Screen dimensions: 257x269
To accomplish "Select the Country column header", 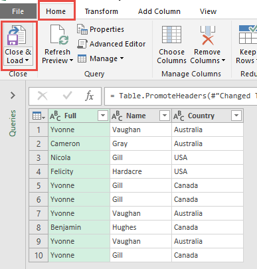I will coord(207,116).
